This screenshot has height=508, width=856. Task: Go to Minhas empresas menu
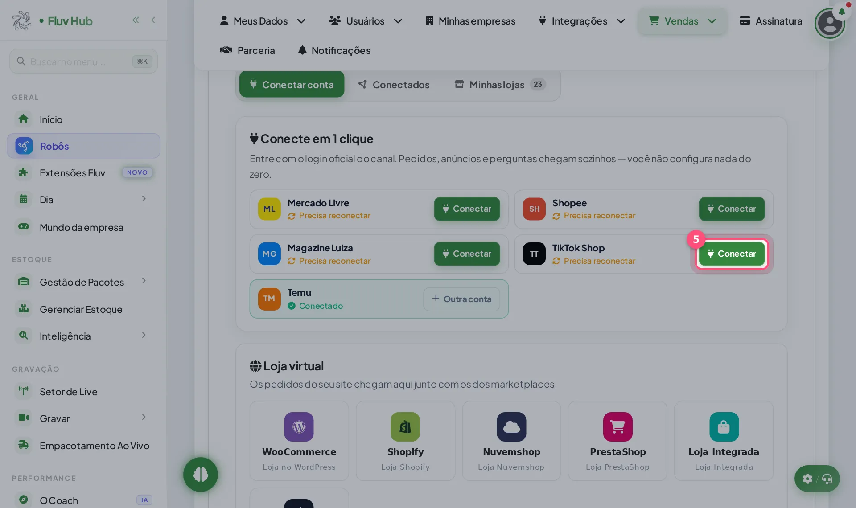(470, 21)
